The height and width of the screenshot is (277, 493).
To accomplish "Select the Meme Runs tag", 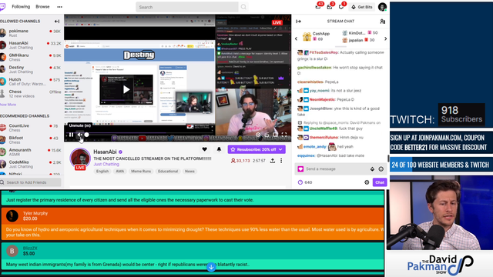I will pos(141,171).
